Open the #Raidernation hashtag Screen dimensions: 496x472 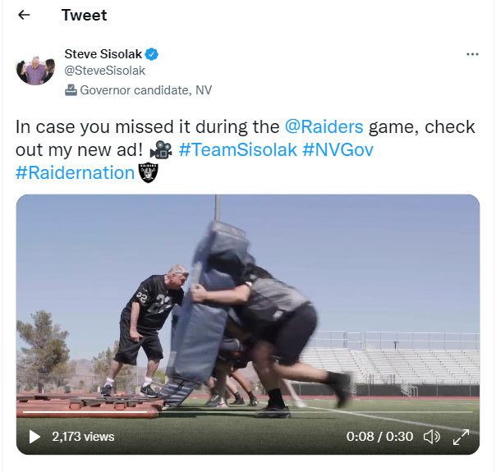pyautogui.click(x=76, y=172)
